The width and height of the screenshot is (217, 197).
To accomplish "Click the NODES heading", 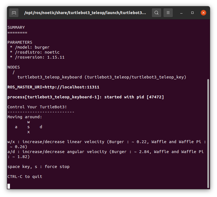I will coord(14,67).
